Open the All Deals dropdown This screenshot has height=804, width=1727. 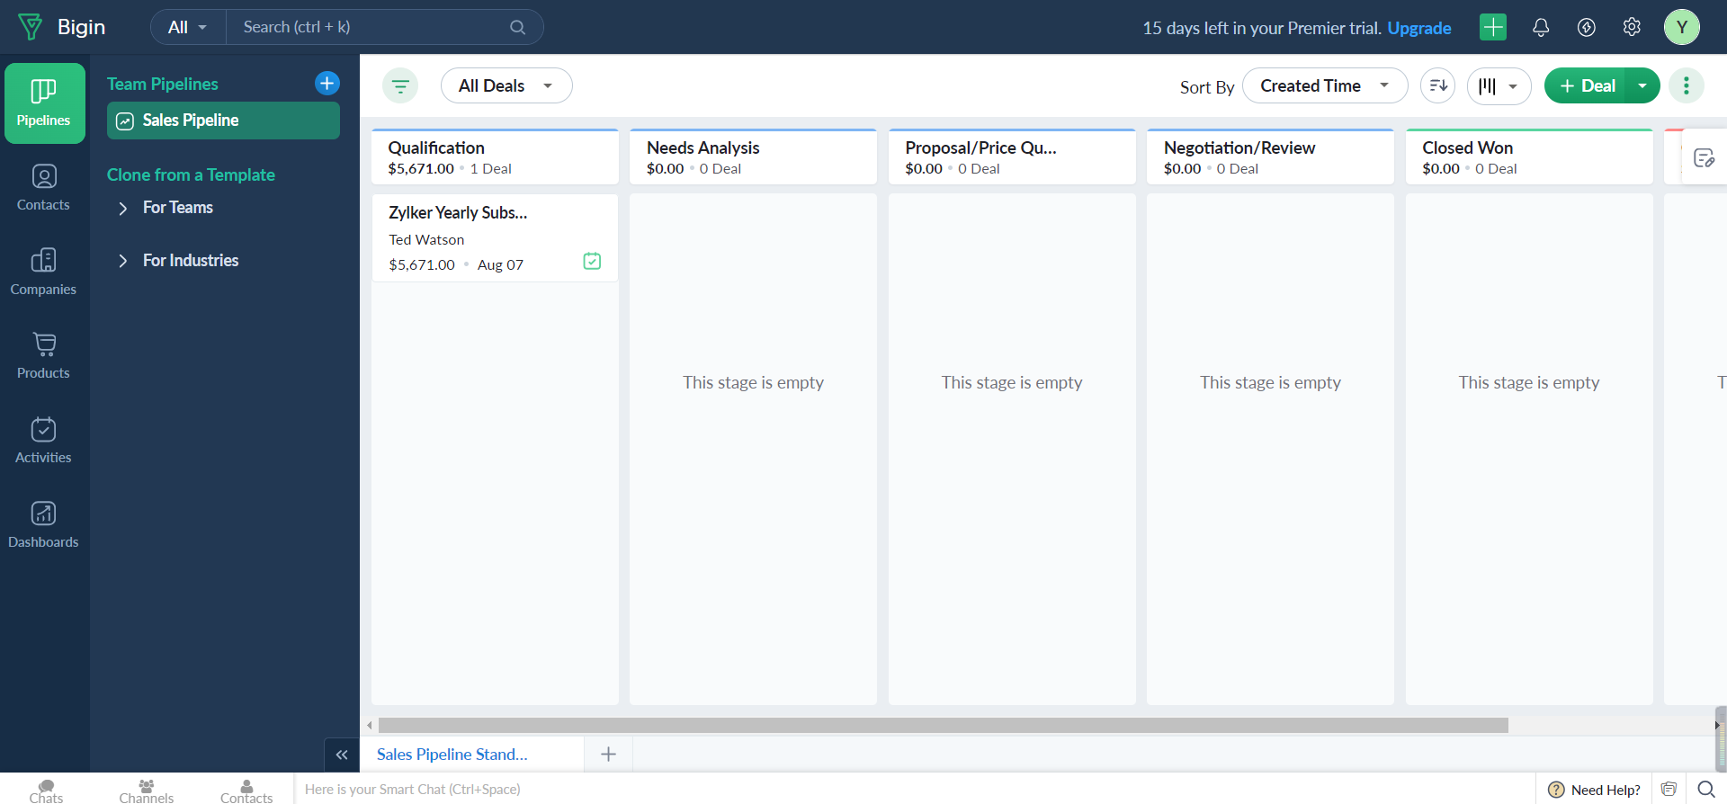pos(506,86)
